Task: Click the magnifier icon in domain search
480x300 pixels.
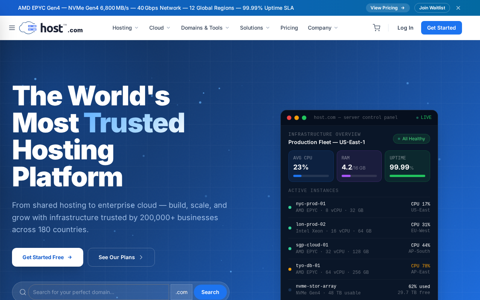Action: [23, 292]
